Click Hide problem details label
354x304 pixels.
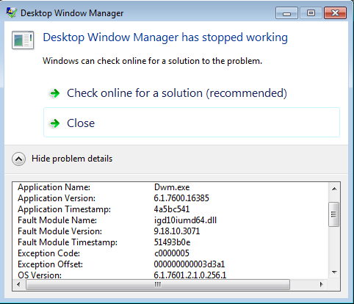[x=72, y=159]
